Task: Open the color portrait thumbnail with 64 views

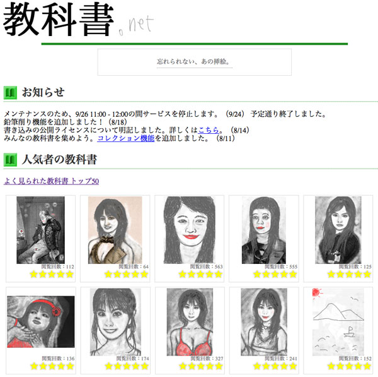Action: point(115,230)
